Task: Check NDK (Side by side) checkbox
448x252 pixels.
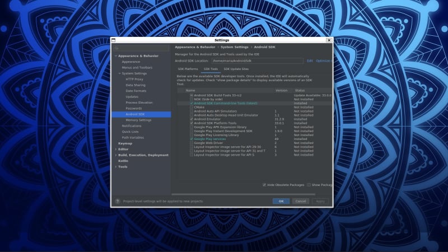Action: [192, 100]
